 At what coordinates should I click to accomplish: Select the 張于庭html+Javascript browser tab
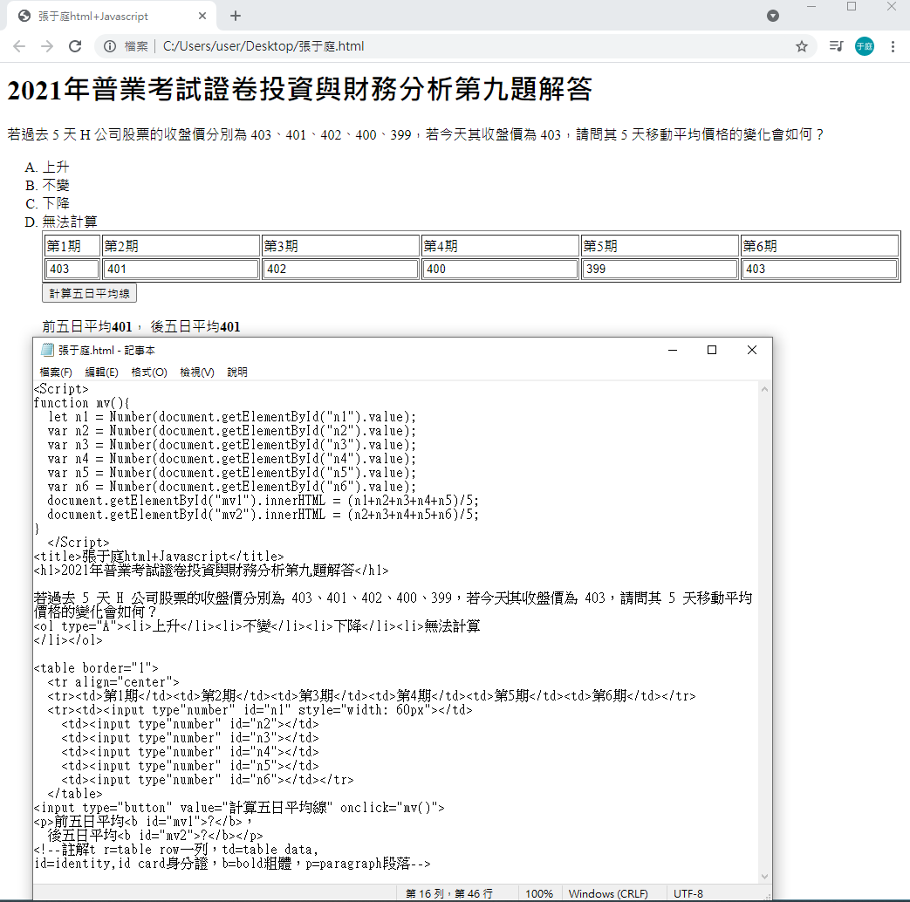pos(112,17)
